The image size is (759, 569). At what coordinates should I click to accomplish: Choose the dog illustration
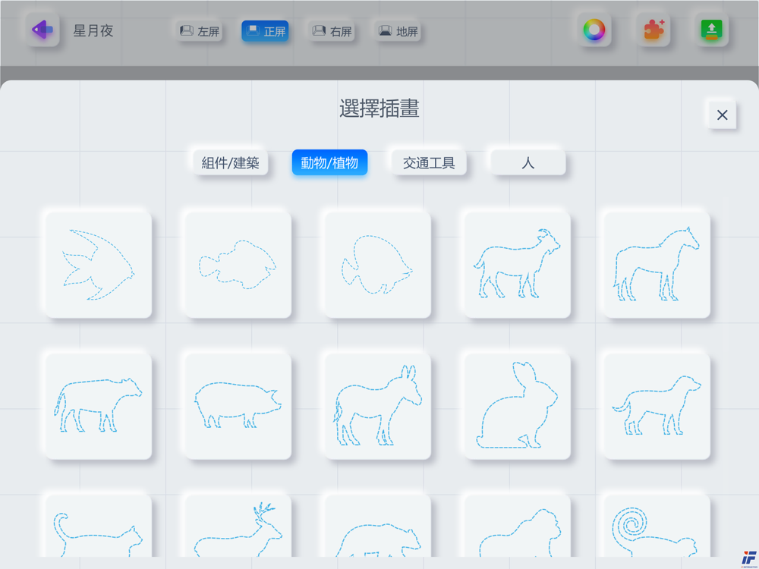(x=657, y=406)
